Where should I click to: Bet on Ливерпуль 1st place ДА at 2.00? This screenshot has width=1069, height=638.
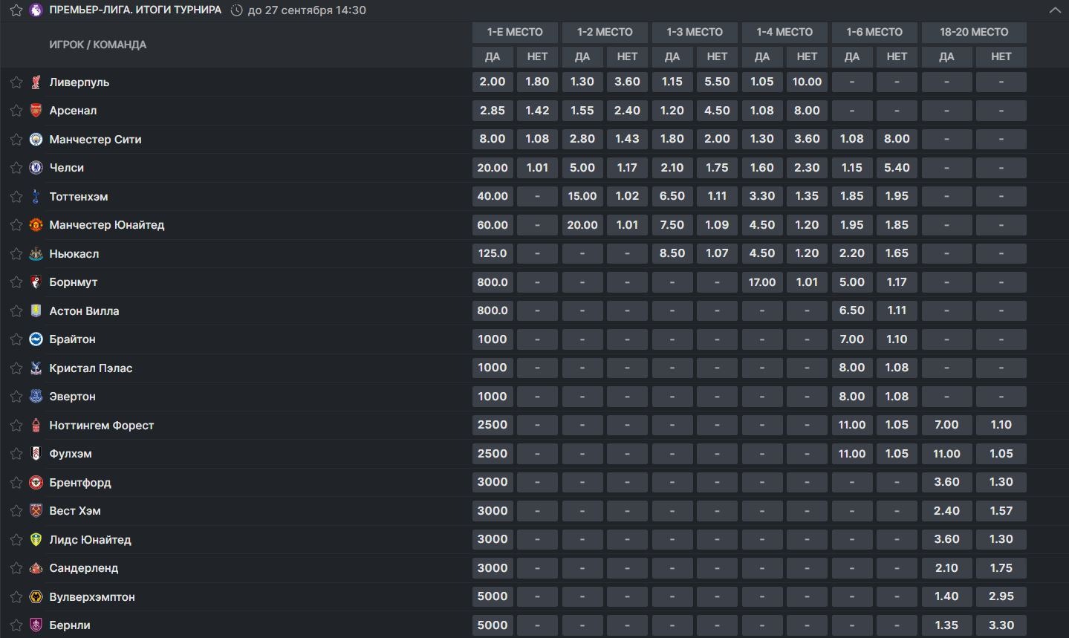493,82
